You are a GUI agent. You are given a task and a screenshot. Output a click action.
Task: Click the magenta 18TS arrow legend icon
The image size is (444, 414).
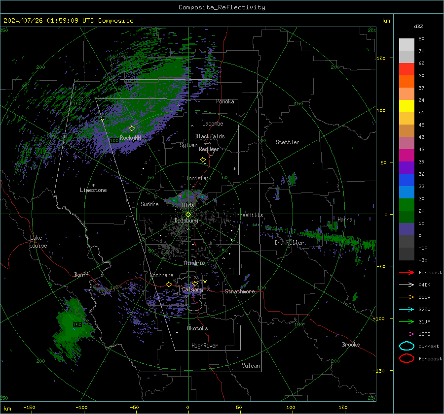coord(407,334)
